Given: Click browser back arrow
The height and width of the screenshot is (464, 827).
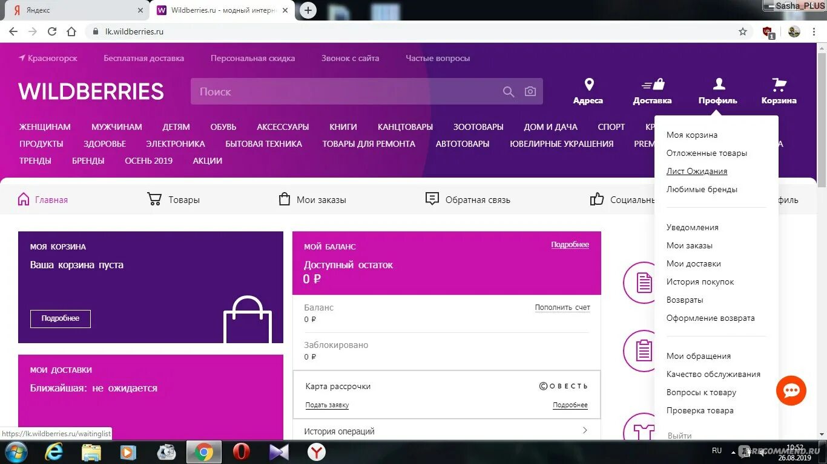Looking at the screenshot, I should tap(13, 31).
